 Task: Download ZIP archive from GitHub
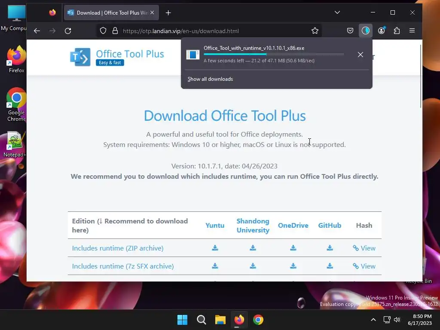tap(330, 248)
